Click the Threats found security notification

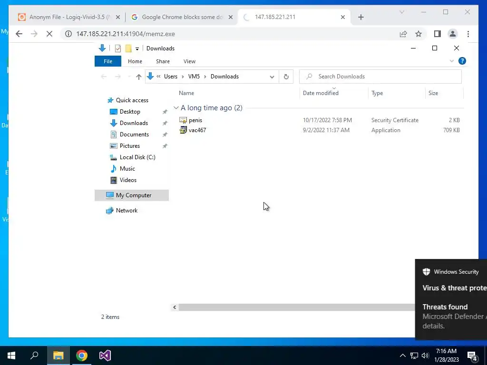click(451, 299)
